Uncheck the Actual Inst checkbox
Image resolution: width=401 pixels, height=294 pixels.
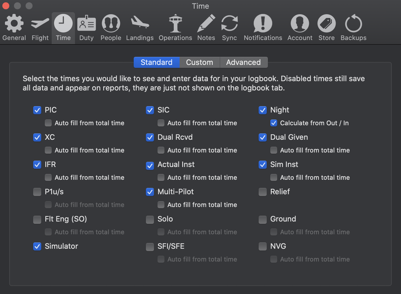pos(150,166)
